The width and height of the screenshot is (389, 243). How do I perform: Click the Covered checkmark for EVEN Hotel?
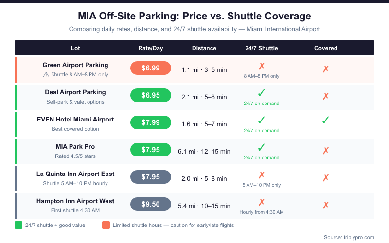326,120
